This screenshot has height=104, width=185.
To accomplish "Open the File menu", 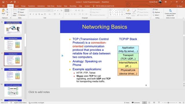I will click(x=3, y=6).
